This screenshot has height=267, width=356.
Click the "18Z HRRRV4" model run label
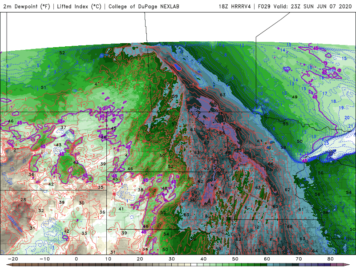pos(235,6)
